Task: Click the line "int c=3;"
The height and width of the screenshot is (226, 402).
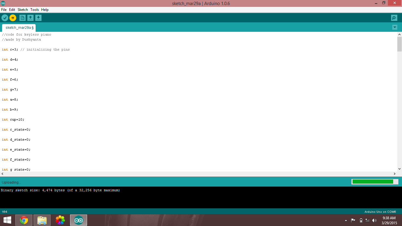Action: click(x=10, y=49)
